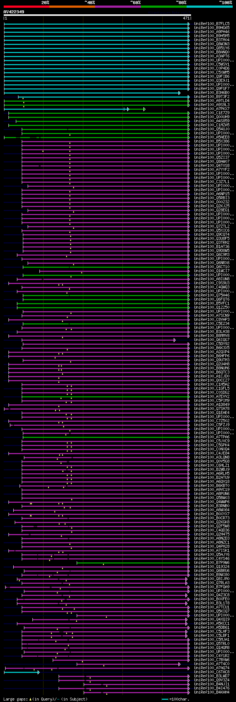Select hit label UniRef100_B5X386
The width and height of the screenshot is (236, 702).
(x=212, y=141)
